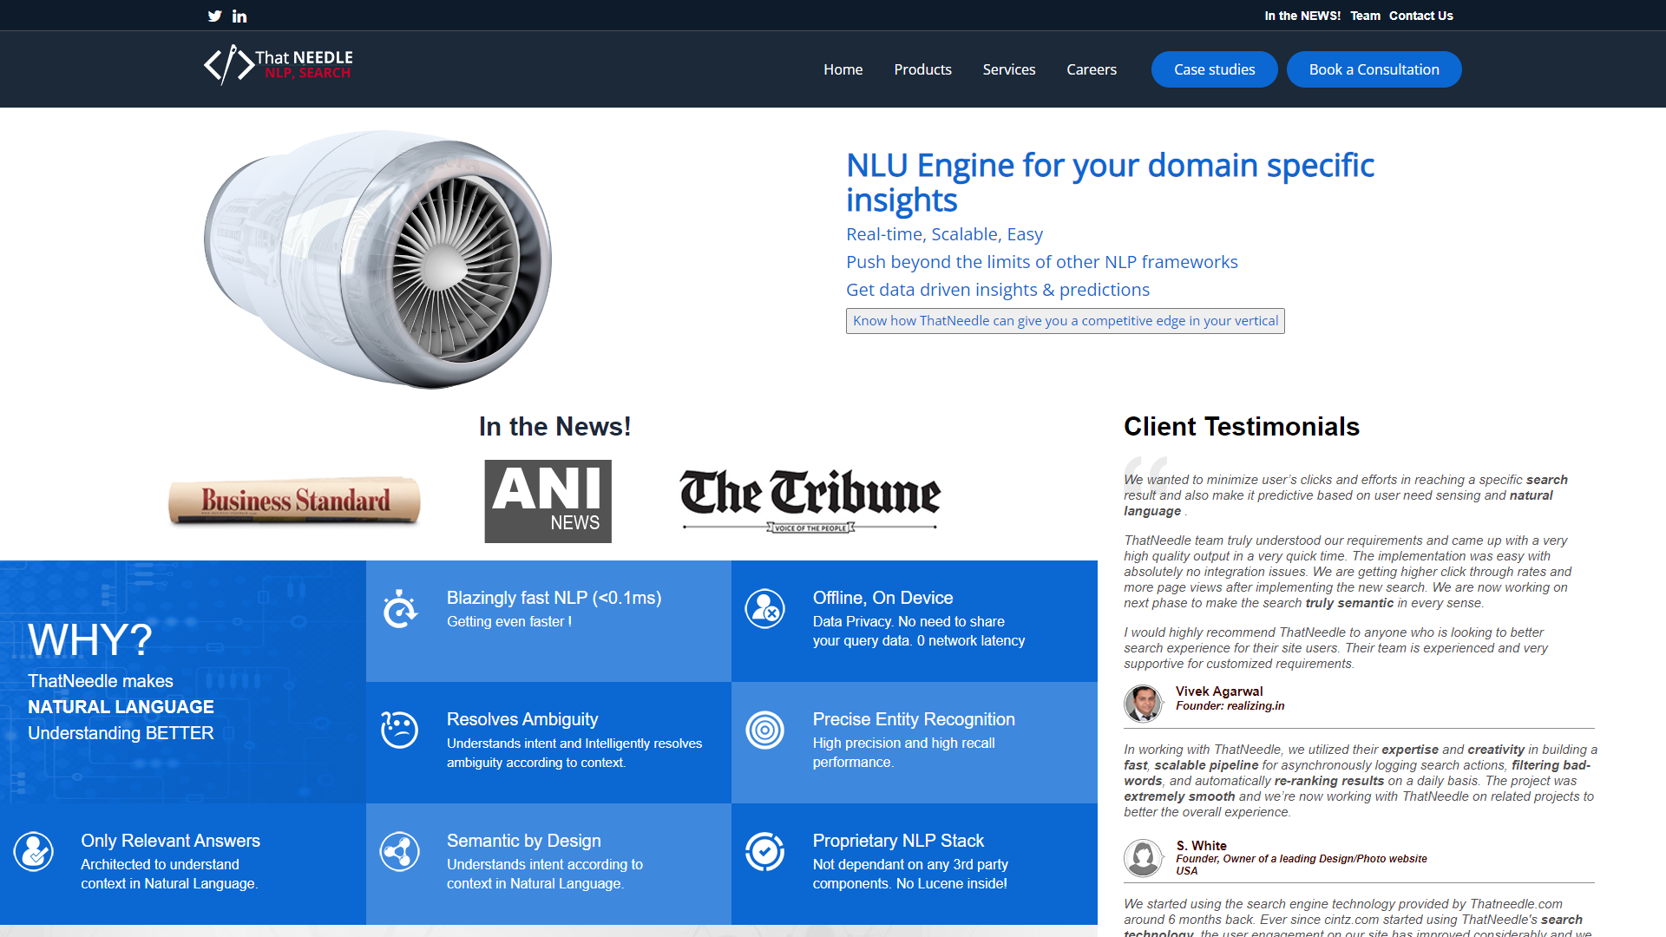The width and height of the screenshot is (1666, 937).
Task: Click the That Needle logo
Action: (x=278, y=65)
